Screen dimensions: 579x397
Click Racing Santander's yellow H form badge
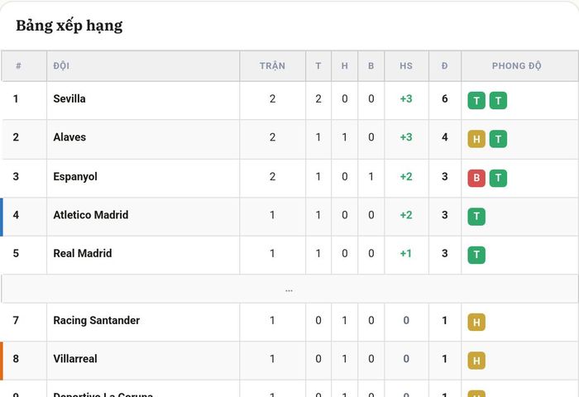[476, 322]
